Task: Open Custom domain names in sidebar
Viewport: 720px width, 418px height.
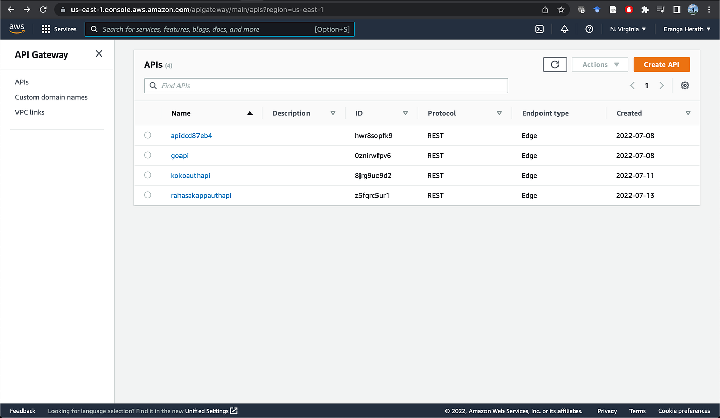Action: (51, 97)
